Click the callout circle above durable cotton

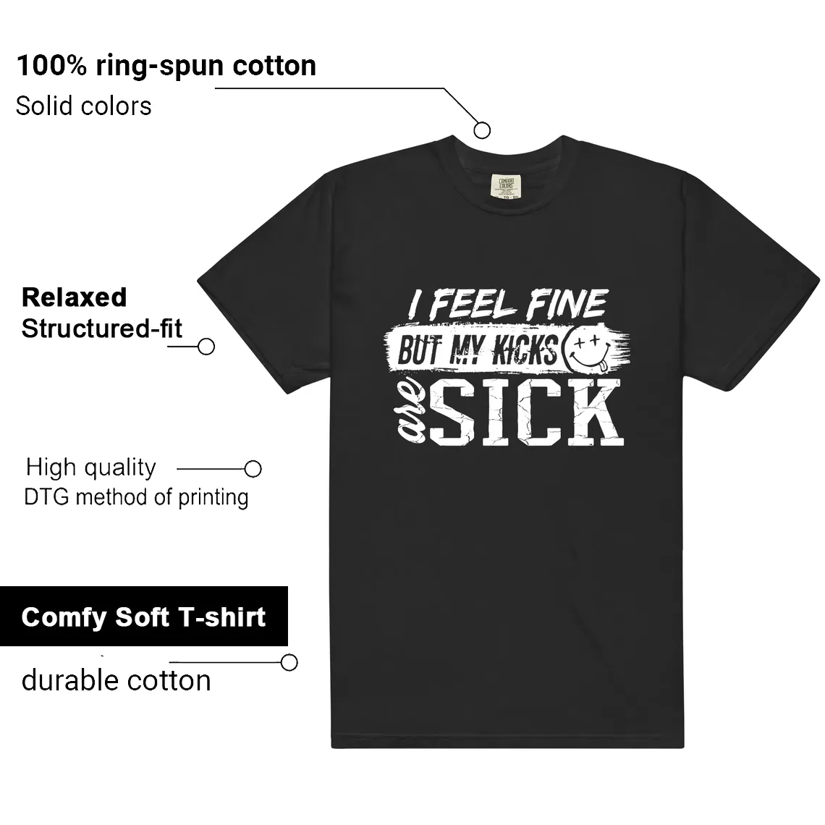(x=289, y=662)
